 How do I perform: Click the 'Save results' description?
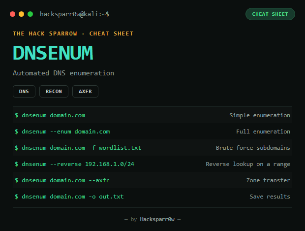tap(270, 197)
